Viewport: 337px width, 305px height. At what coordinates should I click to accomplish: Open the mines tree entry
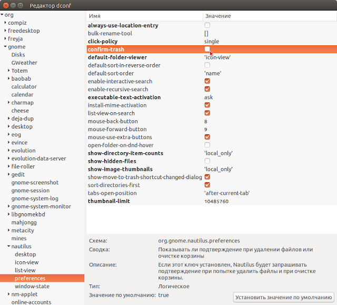pos(19,239)
